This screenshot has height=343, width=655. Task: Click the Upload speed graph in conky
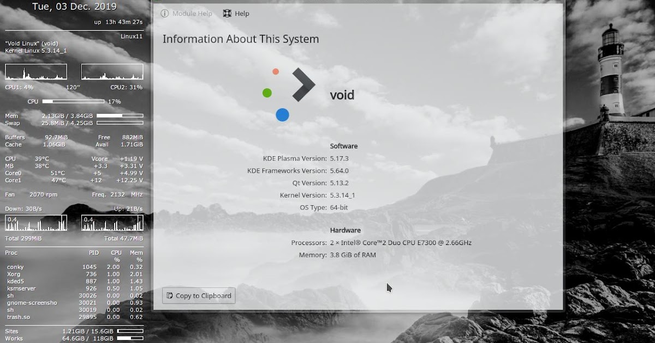tap(112, 223)
